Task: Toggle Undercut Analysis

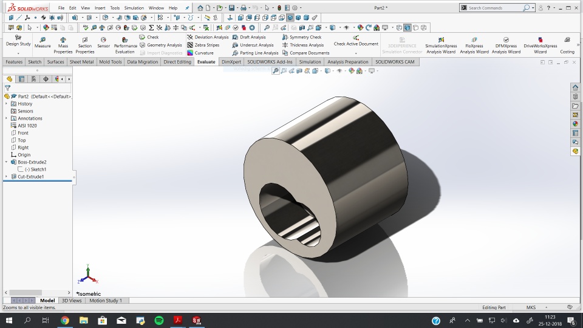Action: point(253,45)
